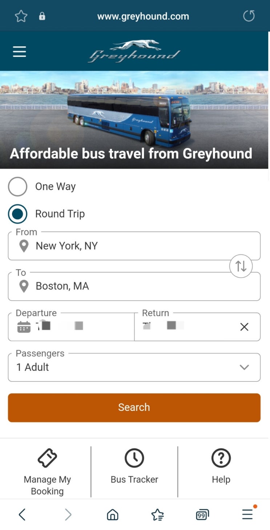
Task: Open the Help section
Action: click(221, 466)
